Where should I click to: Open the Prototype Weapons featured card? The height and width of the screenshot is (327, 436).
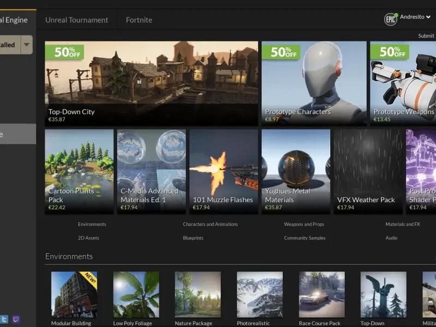[x=403, y=83]
